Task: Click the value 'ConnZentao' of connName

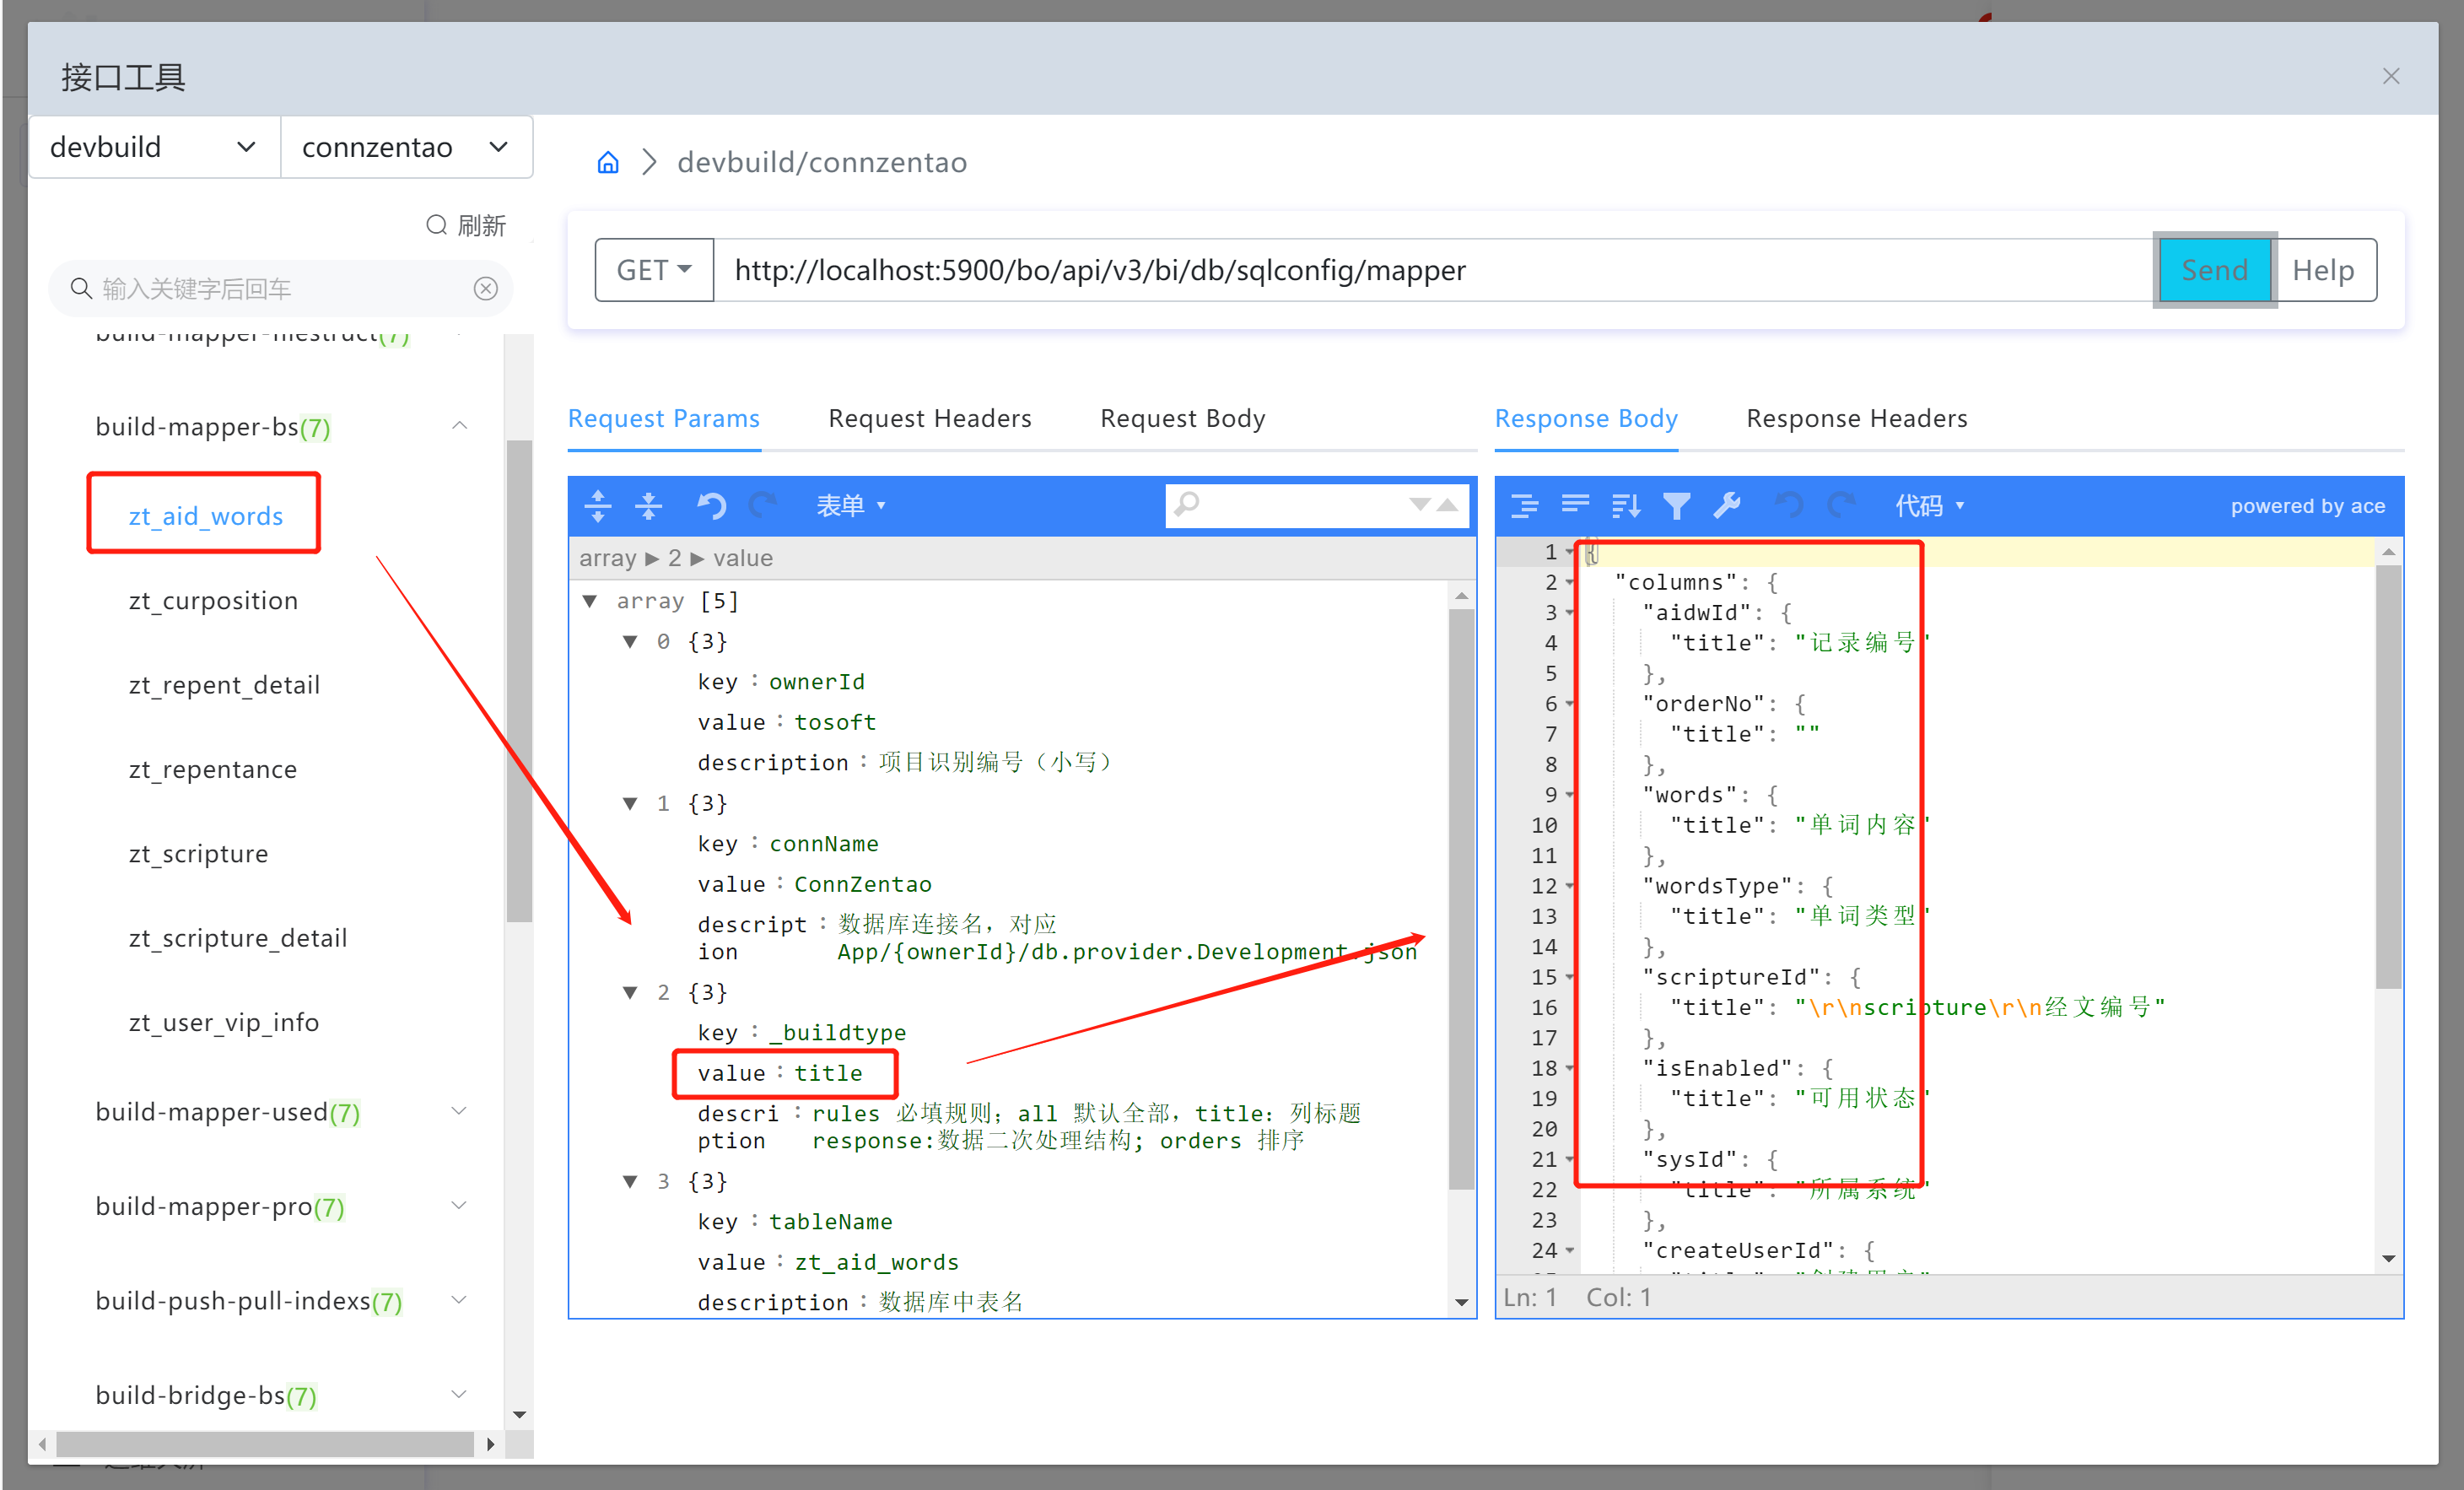Action: pyautogui.click(x=863, y=884)
